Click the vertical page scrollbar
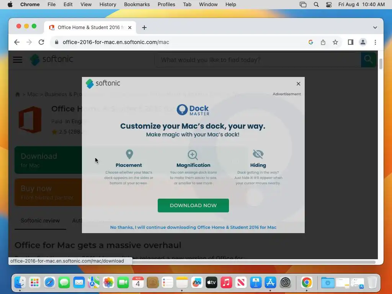 [x=381, y=64]
